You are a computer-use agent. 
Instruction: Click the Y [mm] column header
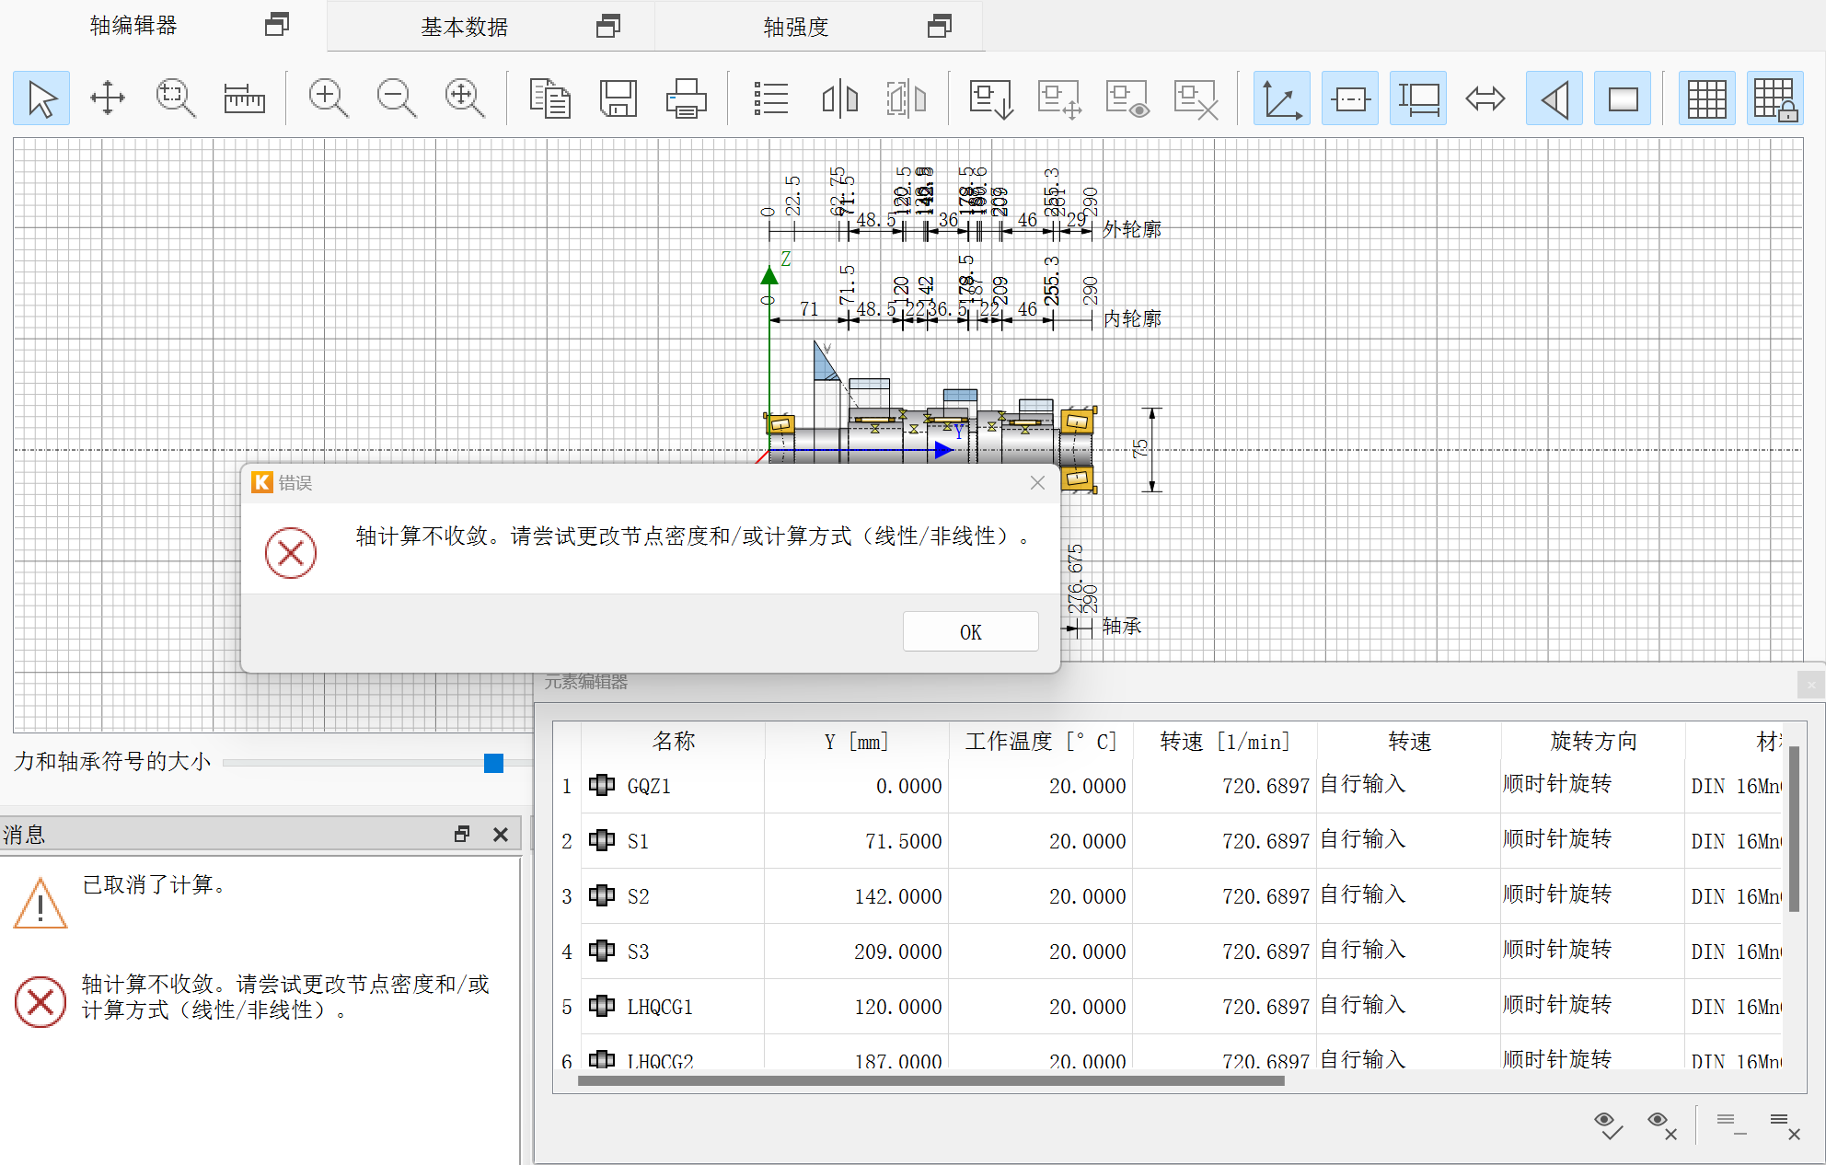[856, 741]
